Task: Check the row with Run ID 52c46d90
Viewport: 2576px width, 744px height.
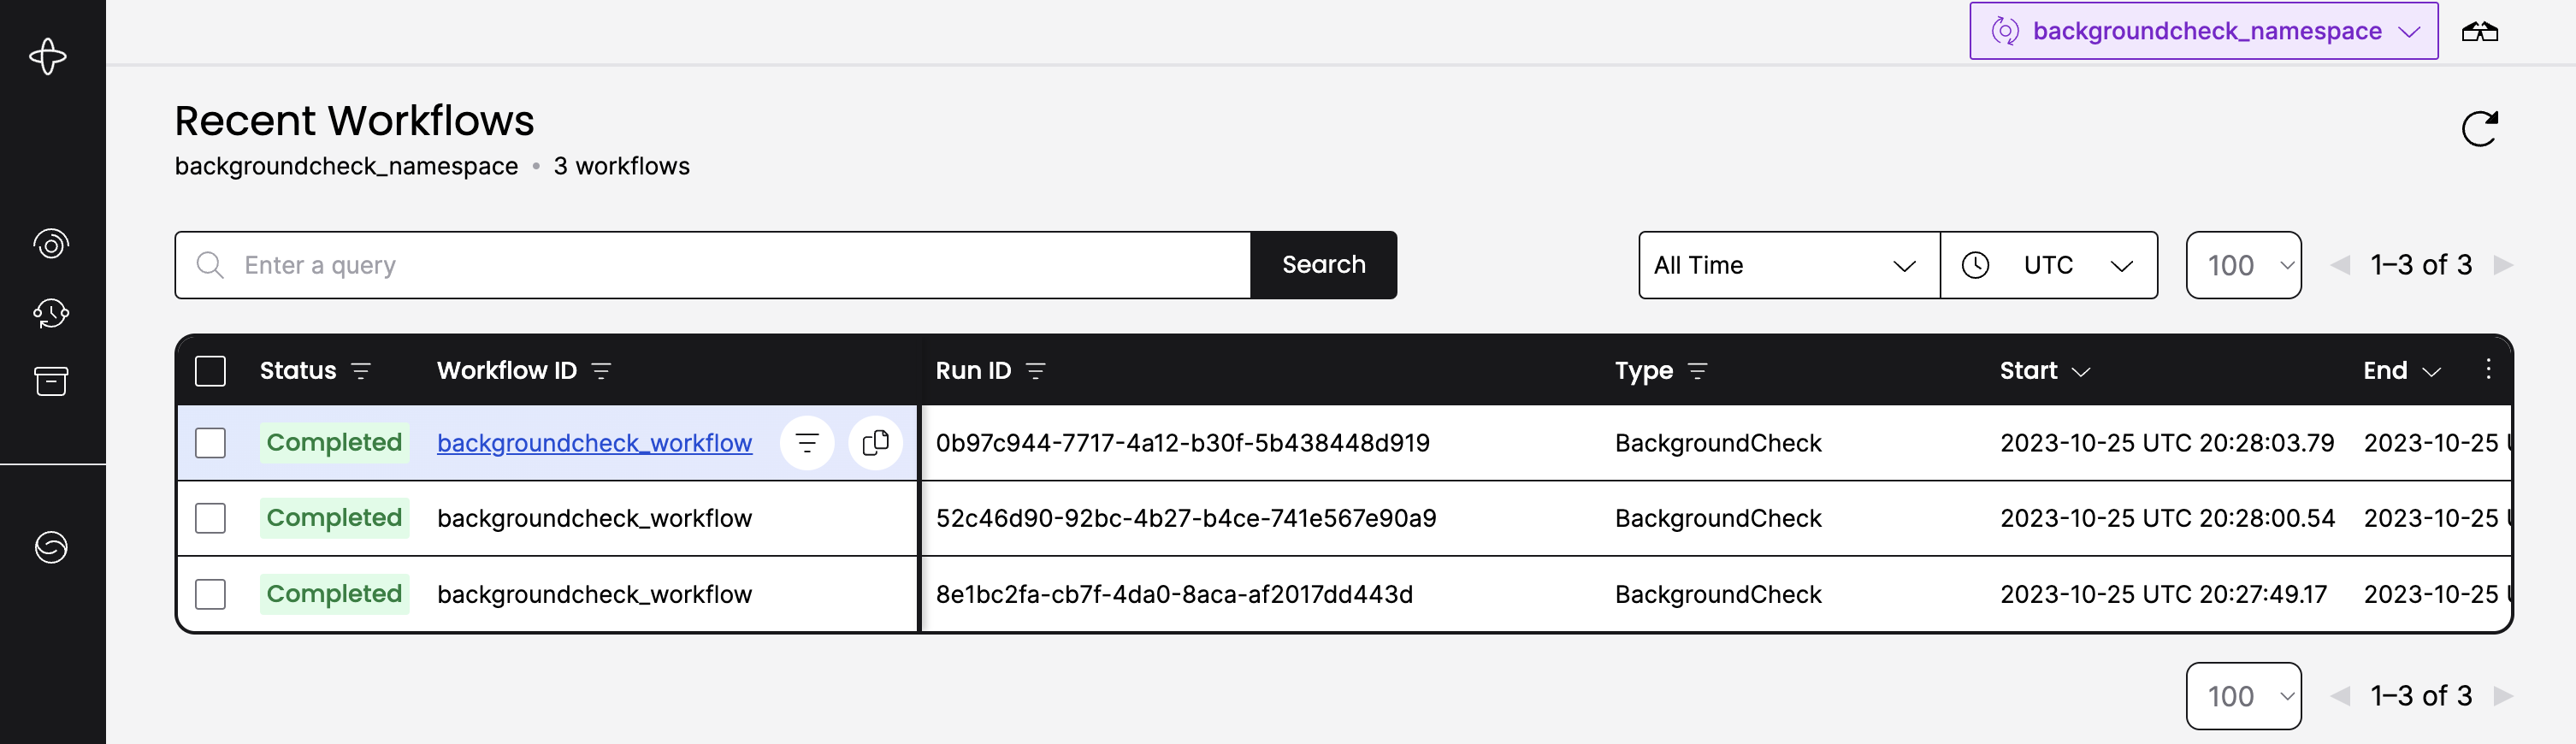Action: pos(210,518)
